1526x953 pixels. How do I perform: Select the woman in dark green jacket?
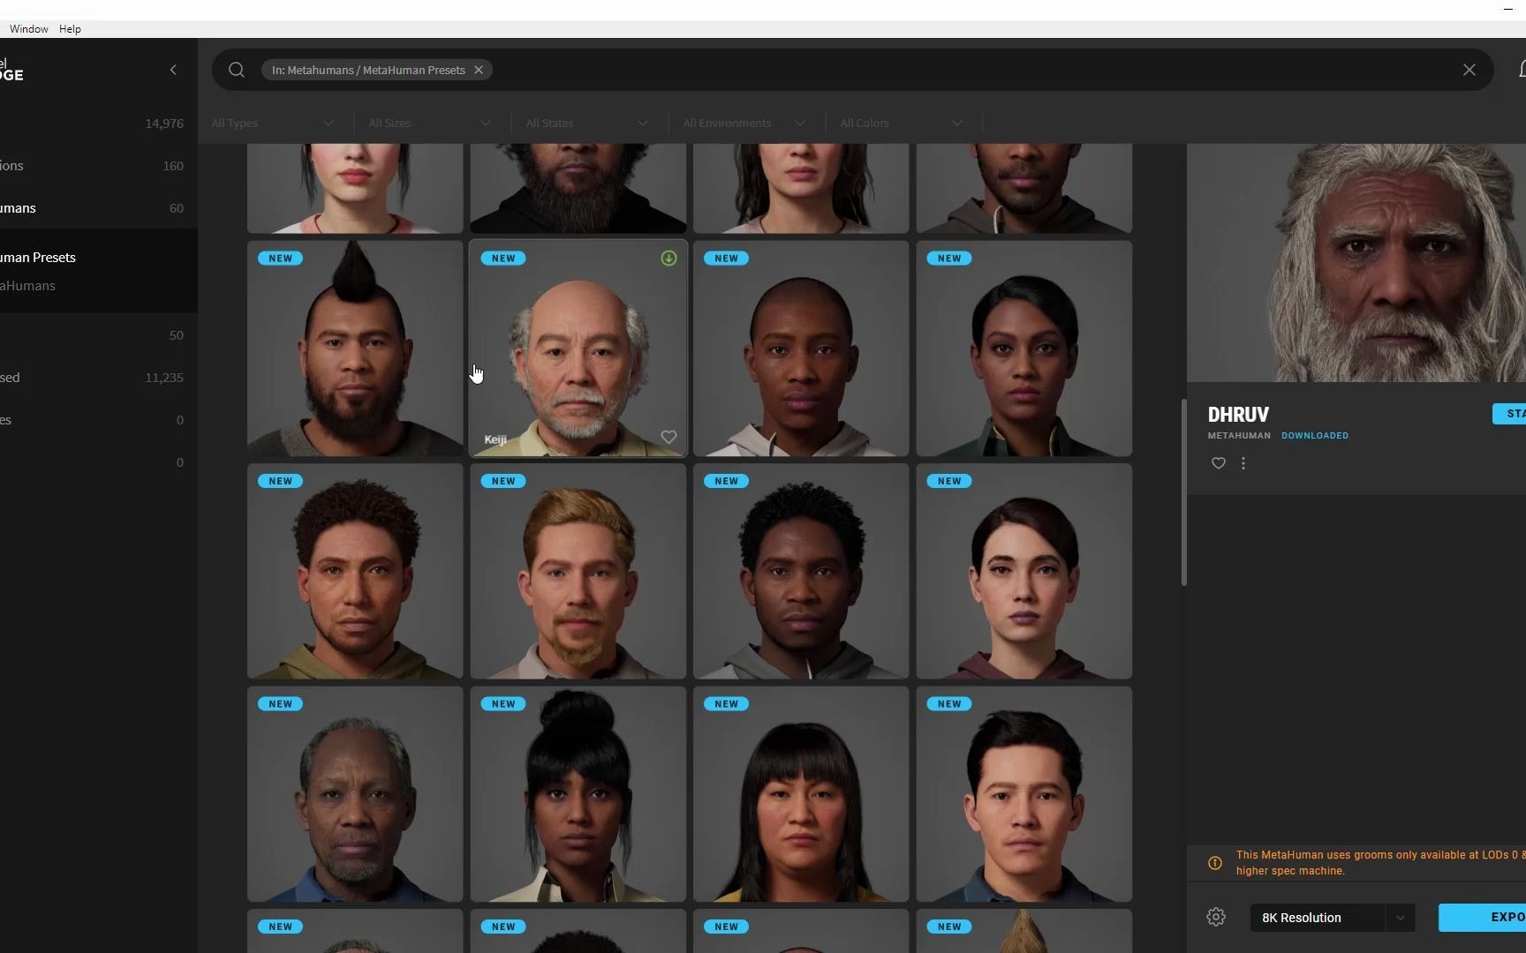1024,349
